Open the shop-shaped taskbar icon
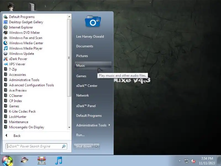 (x=42, y=160)
